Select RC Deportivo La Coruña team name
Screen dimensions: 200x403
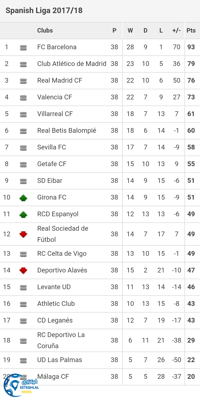tap(61, 340)
